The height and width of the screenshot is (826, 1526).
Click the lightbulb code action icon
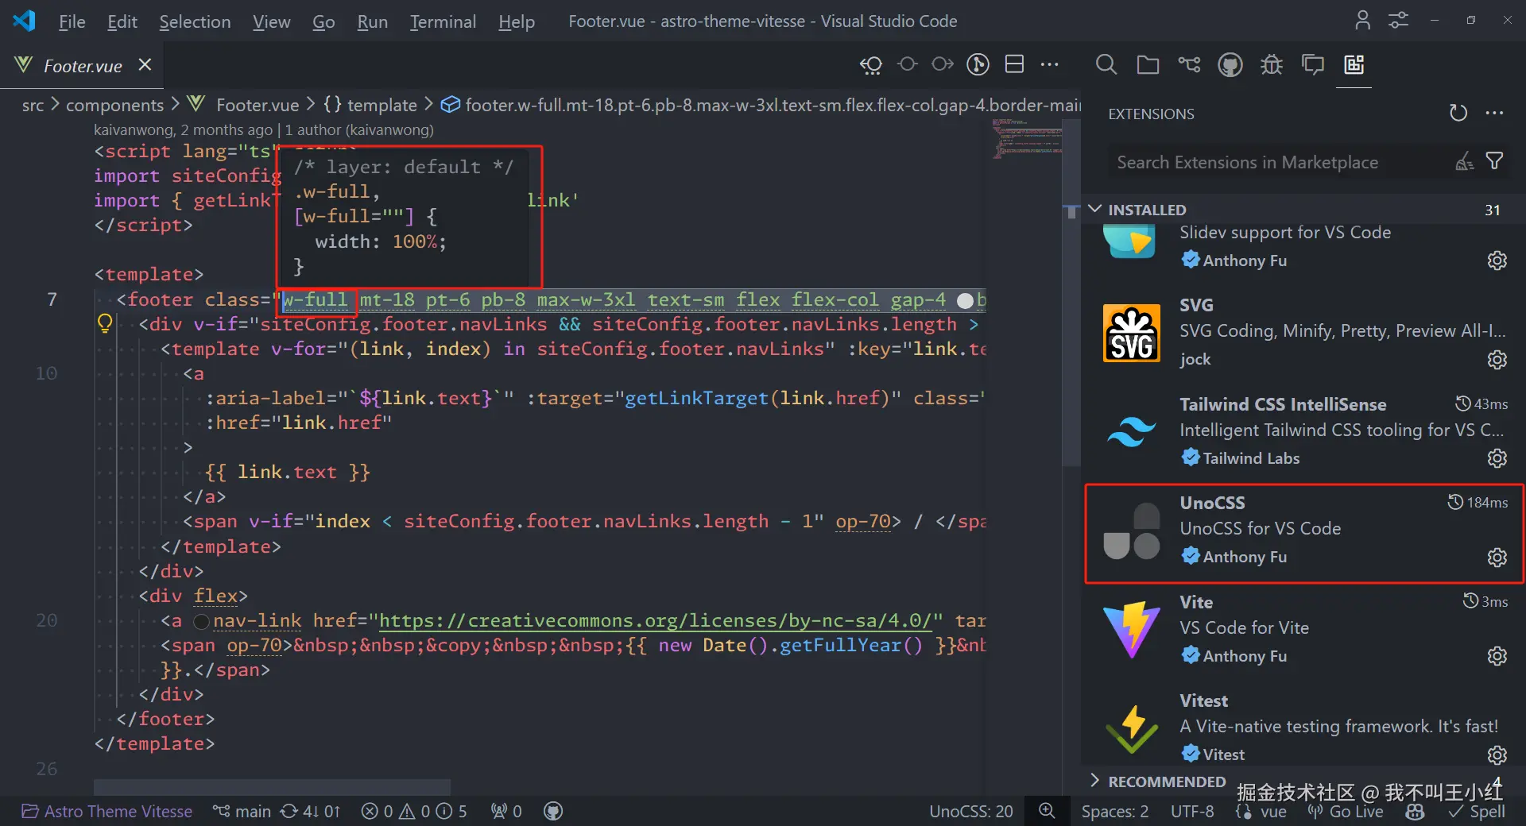[x=105, y=323]
